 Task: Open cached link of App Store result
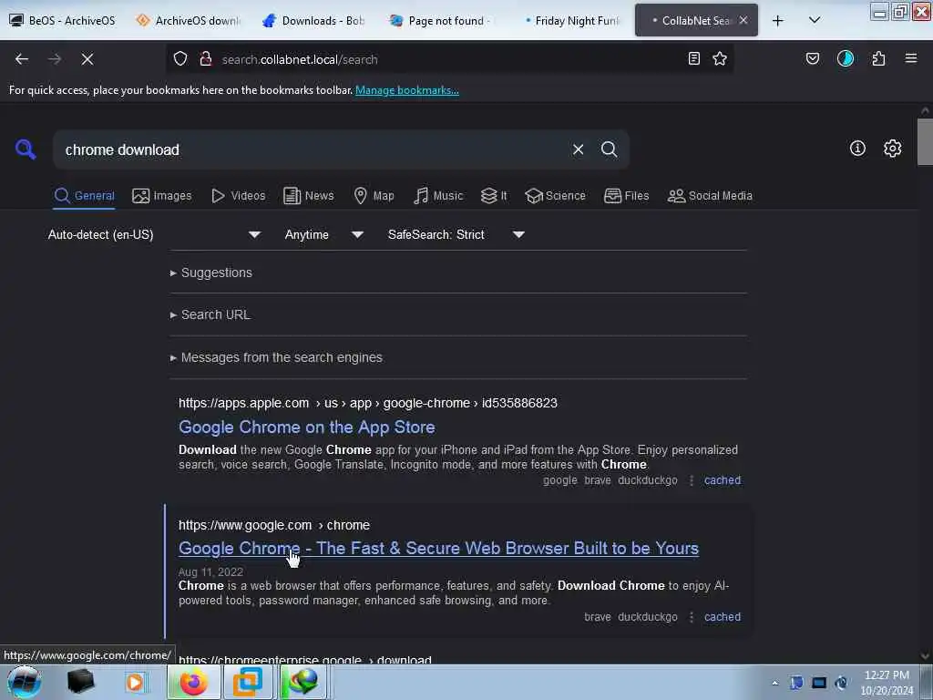723,480
